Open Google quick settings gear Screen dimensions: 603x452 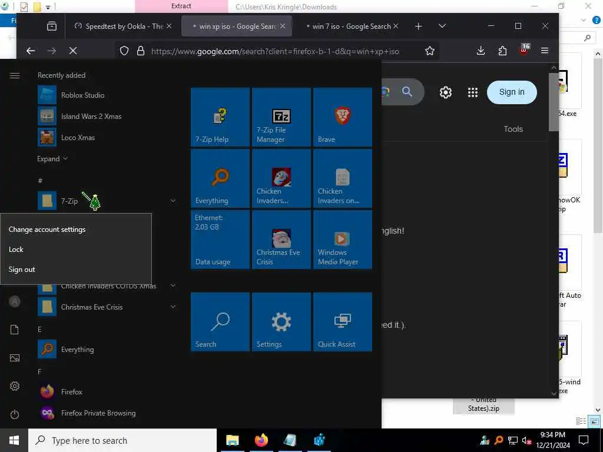coord(445,92)
